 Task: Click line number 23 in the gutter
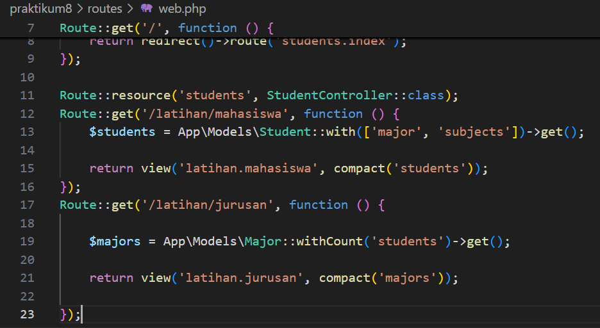pyautogui.click(x=27, y=315)
